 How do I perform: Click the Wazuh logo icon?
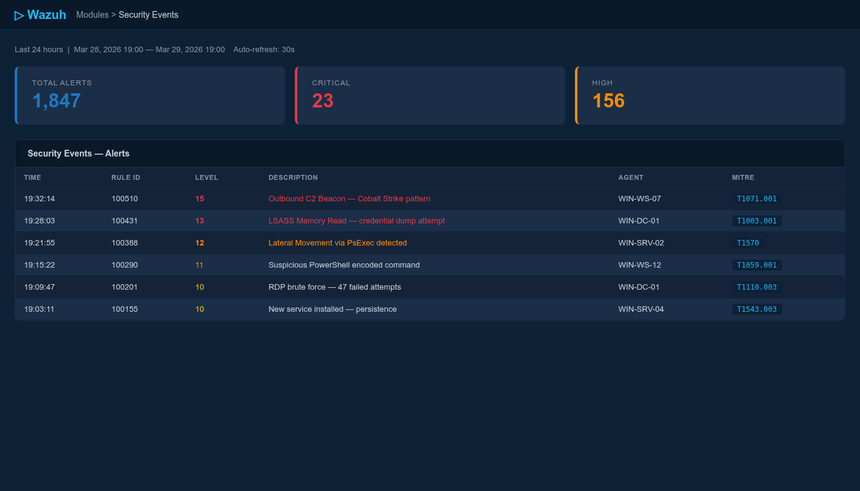19,15
